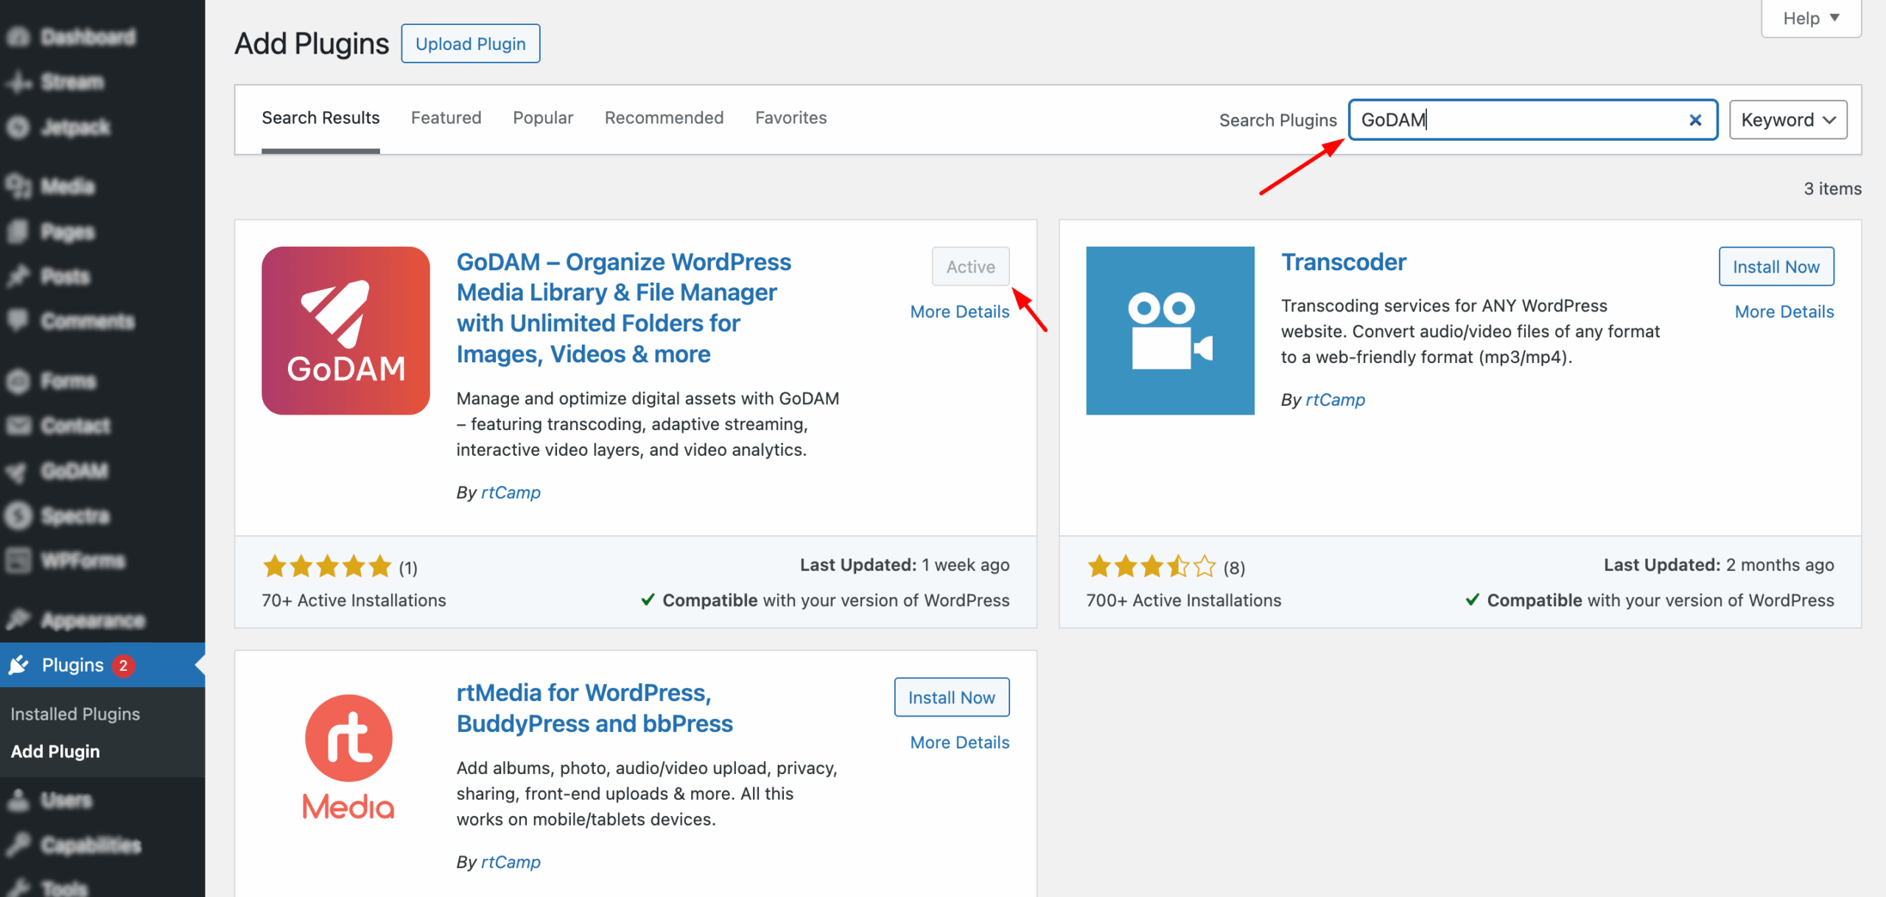Click the Media sidebar icon

tap(18, 186)
